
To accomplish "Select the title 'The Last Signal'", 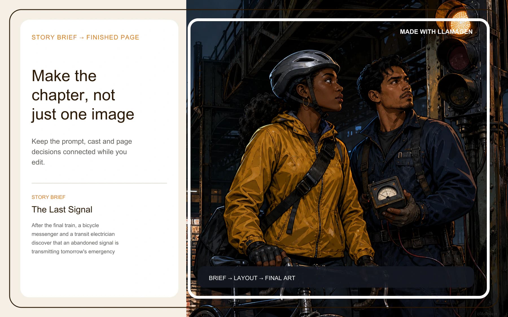I will point(62,209).
